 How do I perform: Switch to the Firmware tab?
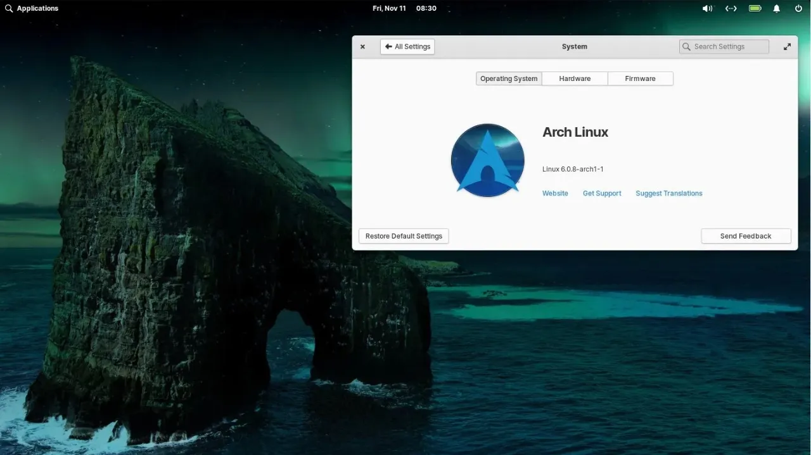pos(640,78)
